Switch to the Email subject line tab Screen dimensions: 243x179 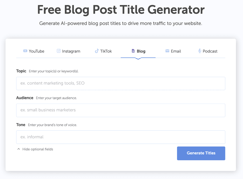[173, 51]
